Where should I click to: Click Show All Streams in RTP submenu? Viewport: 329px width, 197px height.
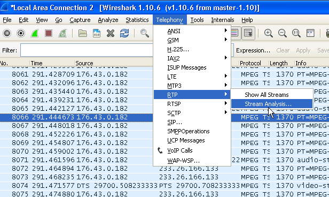click(272, 95)
